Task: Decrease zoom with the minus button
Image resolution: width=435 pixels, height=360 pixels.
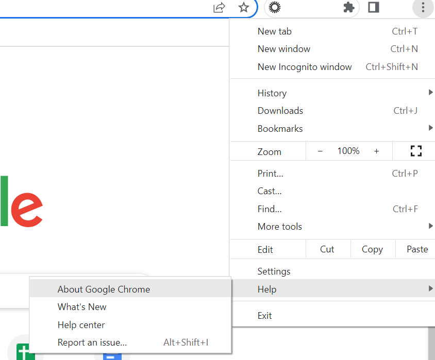Action: click(x=320, y=151)
